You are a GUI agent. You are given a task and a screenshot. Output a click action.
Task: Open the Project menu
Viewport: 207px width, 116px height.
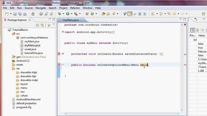tap(63, 8)
